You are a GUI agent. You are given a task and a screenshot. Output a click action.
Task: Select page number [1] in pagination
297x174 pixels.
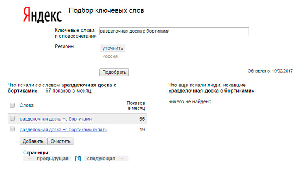[x=78, y=159]
